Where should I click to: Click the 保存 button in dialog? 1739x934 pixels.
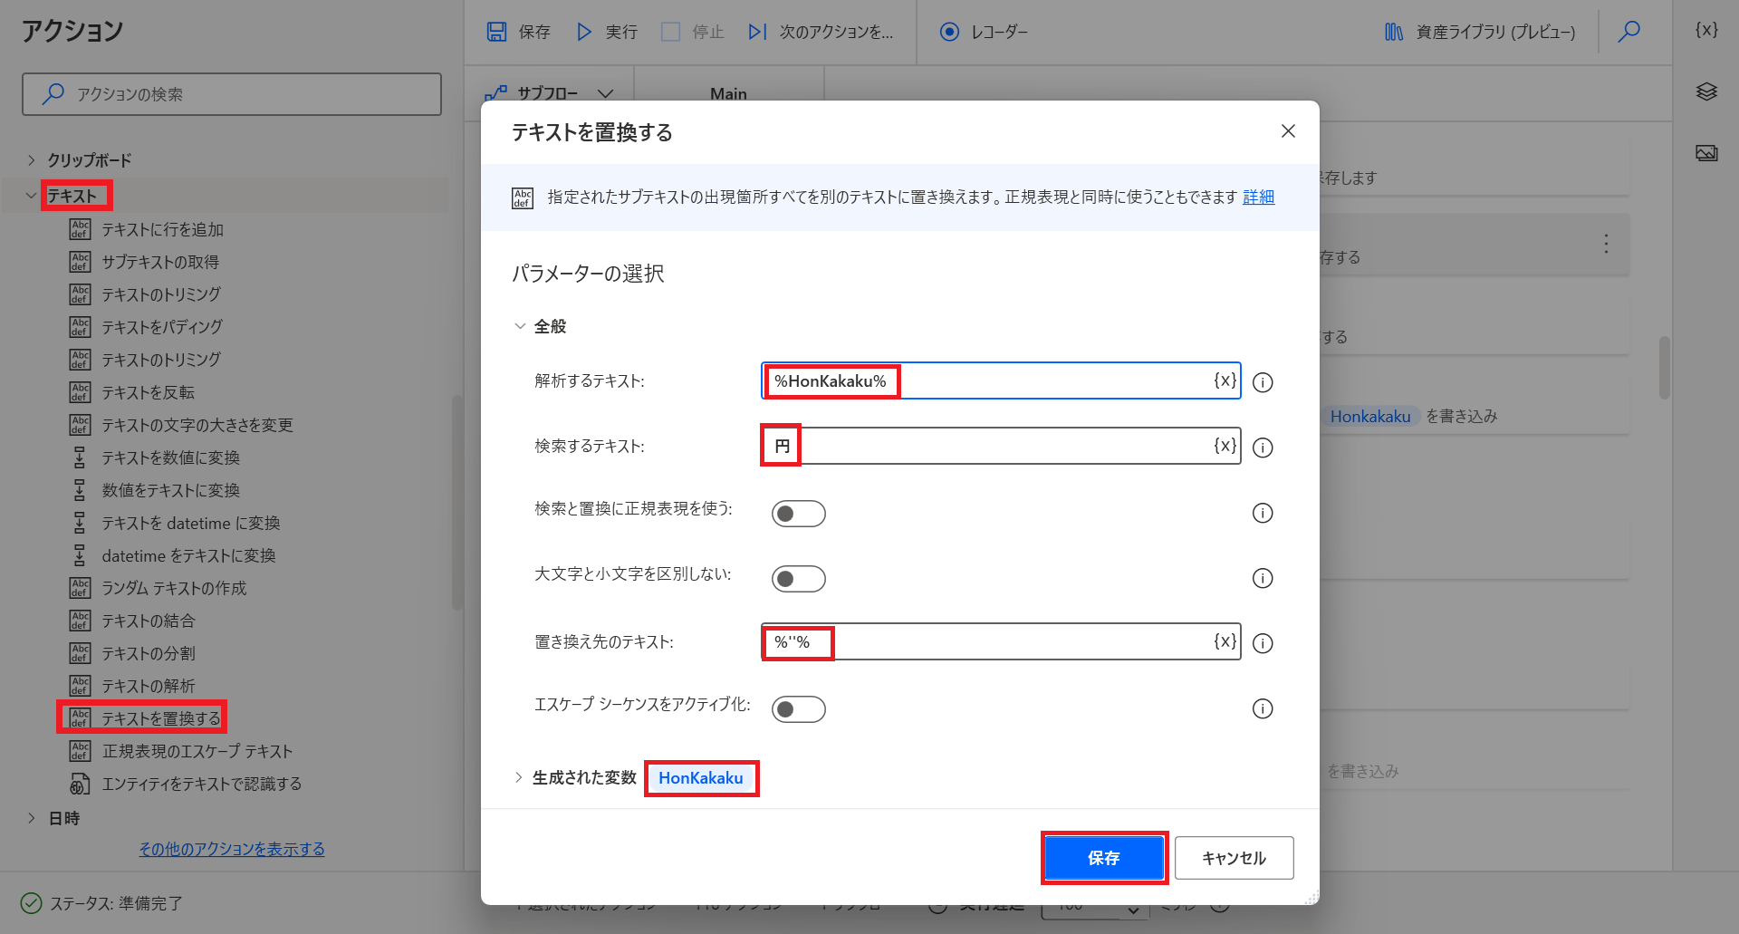[1104, 858]
